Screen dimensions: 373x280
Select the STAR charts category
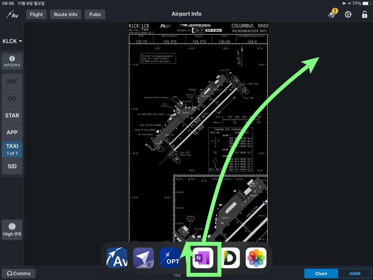click(x=12, y=116)
